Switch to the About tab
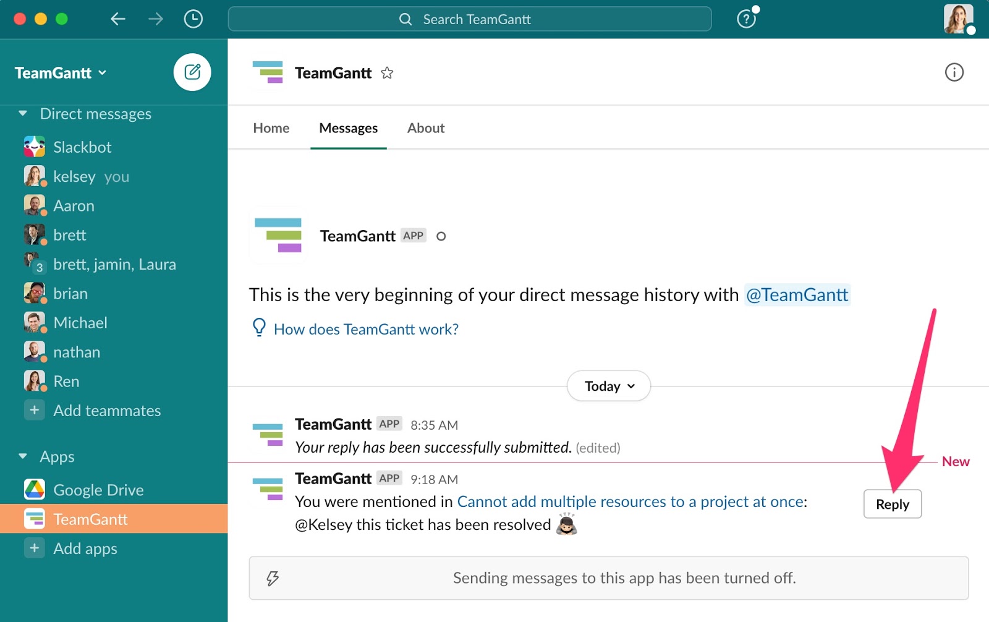The image size is (989, 622). (425, 128)
